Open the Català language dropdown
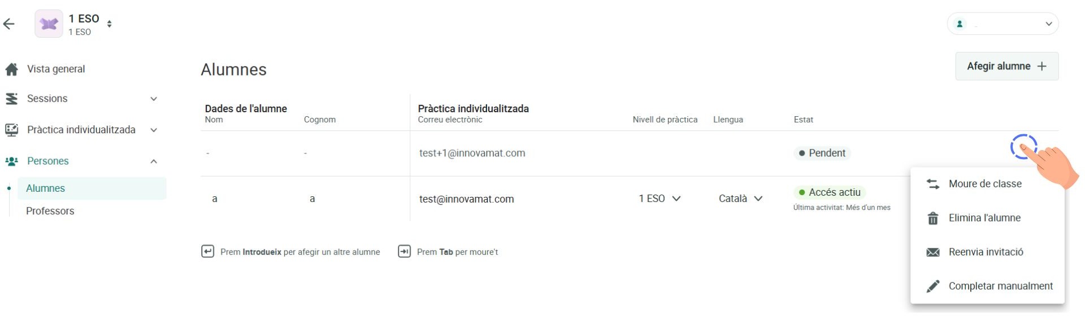This screenshot has width=1085, height=317. pos(741,199)
